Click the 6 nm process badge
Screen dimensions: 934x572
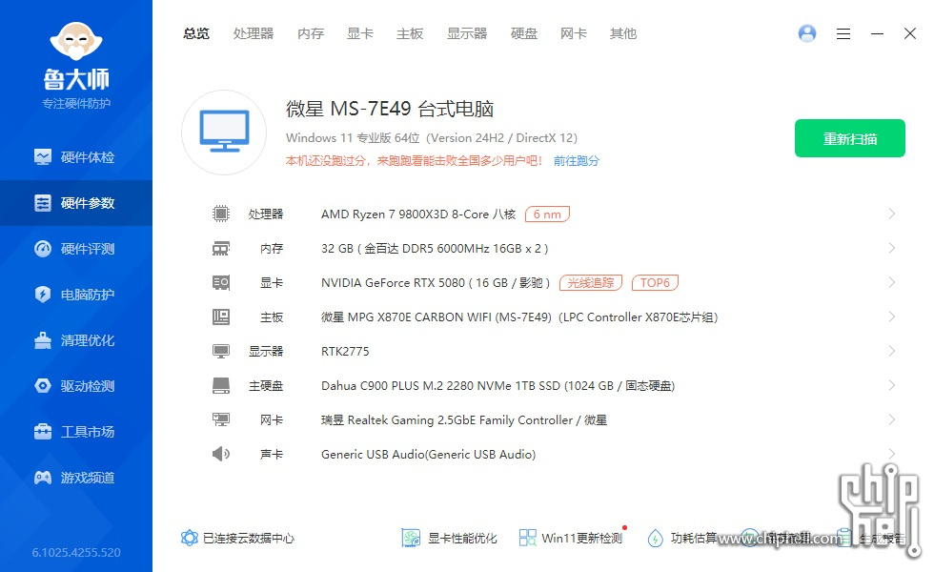click(547, 214)
